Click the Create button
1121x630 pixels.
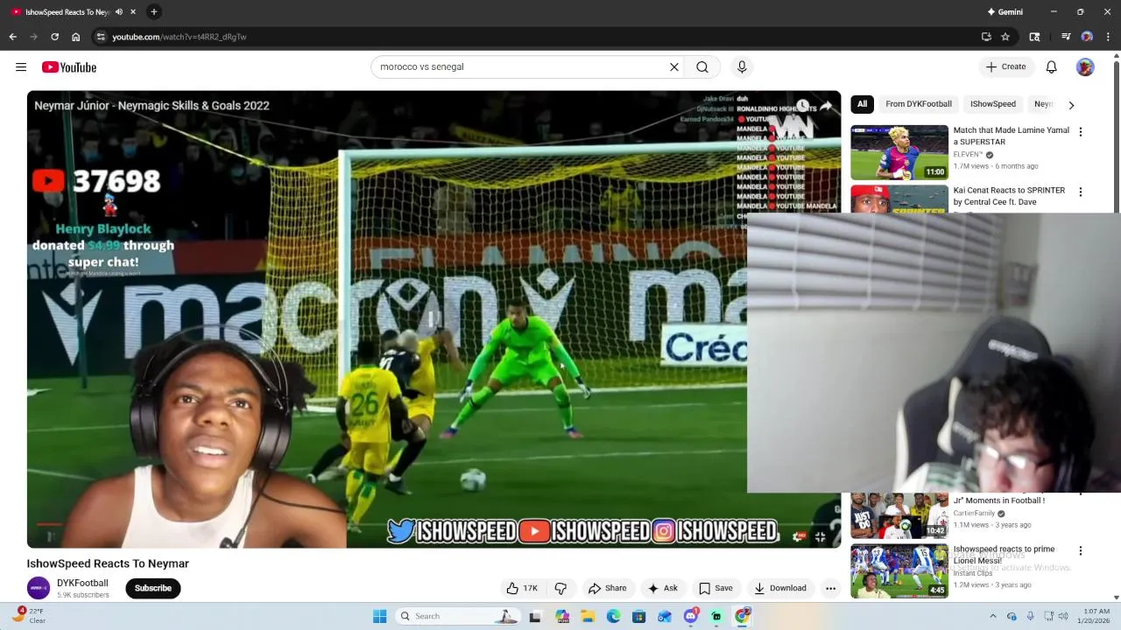tap(1005, 66)
